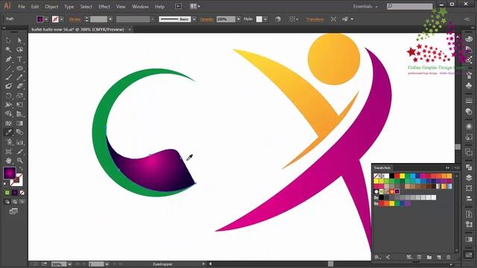The image size is (477, 268).
Task: Select the Gradient tool
Action: pos(20,124)
